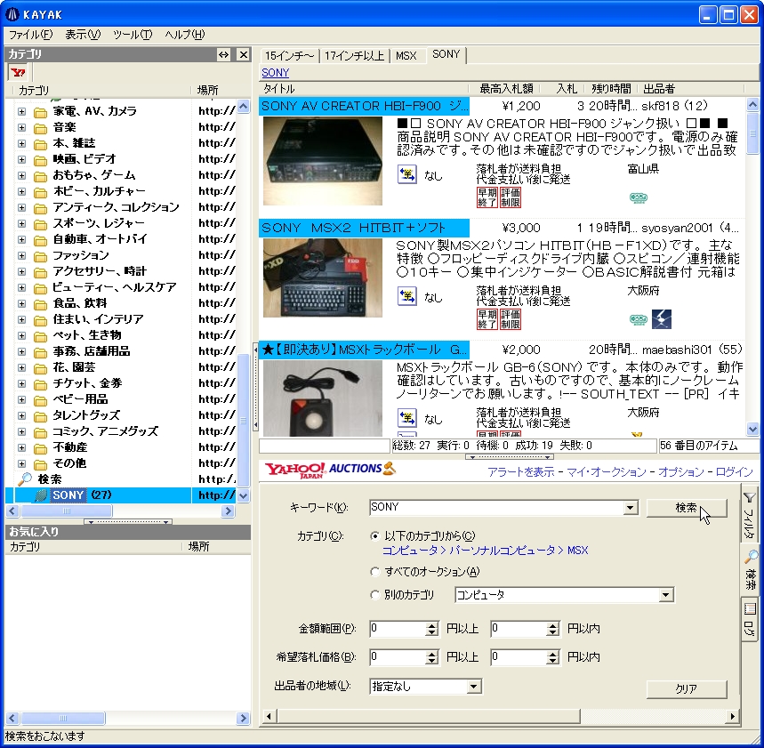
Task: Click 早期終了 badge in HBI-F900 listing
Action: (487, 197)
